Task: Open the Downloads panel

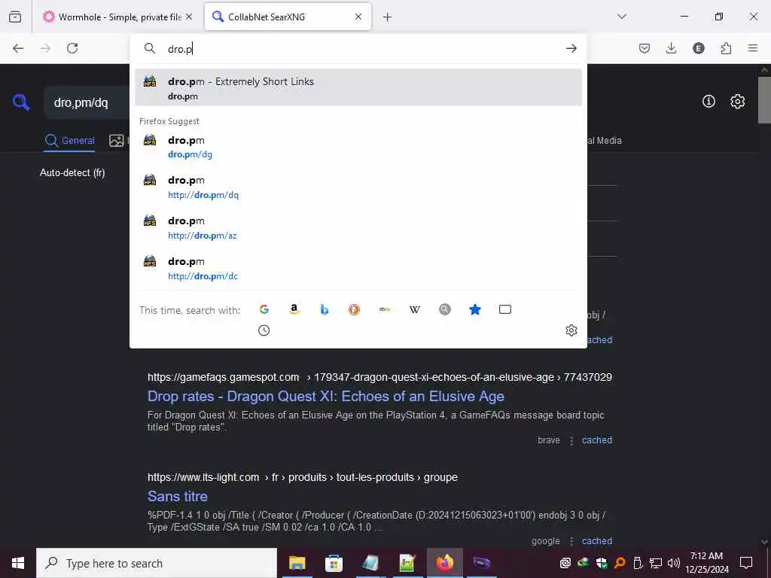Action: pyautogui.click(x=671, y=48)
